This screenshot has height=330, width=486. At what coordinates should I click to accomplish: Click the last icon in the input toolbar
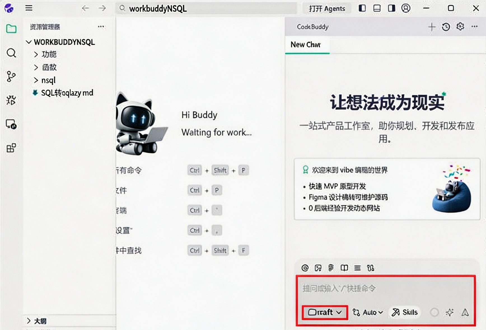pyautogui.click(x=370, y=268)
